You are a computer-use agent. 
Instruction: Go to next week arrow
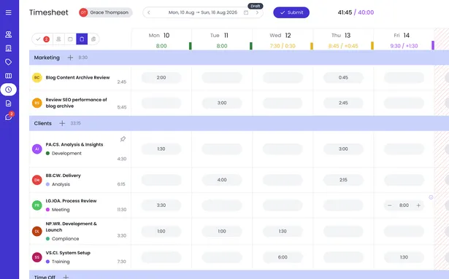257,12
